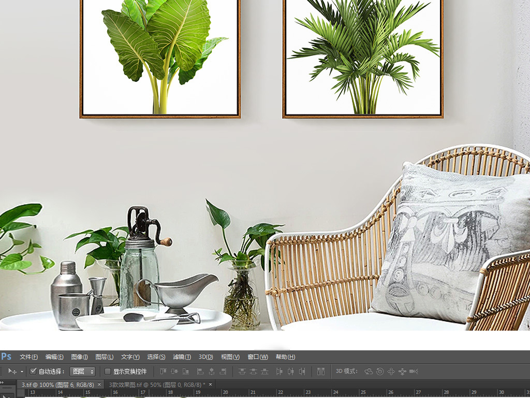Click the align top edges icon
Screen dimensions: 530x398
[x=164, y=372]
